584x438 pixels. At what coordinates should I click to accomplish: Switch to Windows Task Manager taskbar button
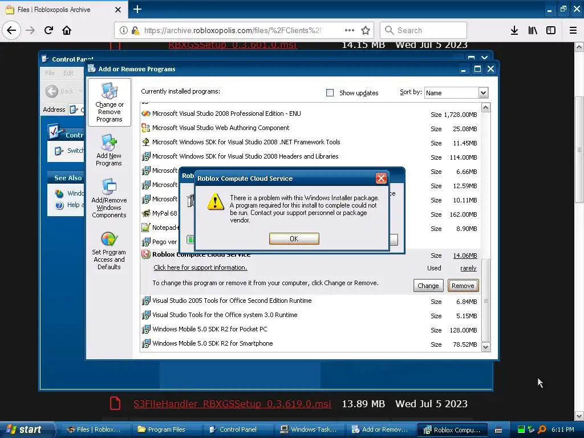click(309, 429)
